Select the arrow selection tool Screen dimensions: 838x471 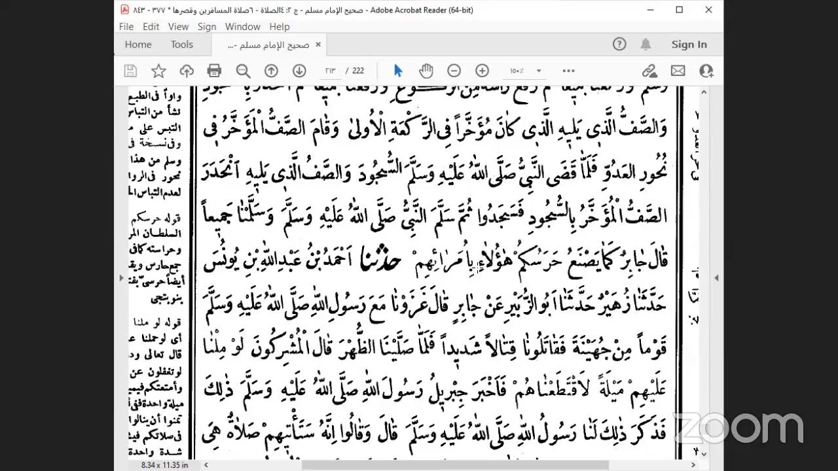pos(398,71)
